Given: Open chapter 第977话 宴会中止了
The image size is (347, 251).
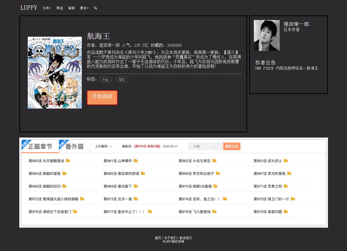Looking at the screenshot, I should click(124, 212).
